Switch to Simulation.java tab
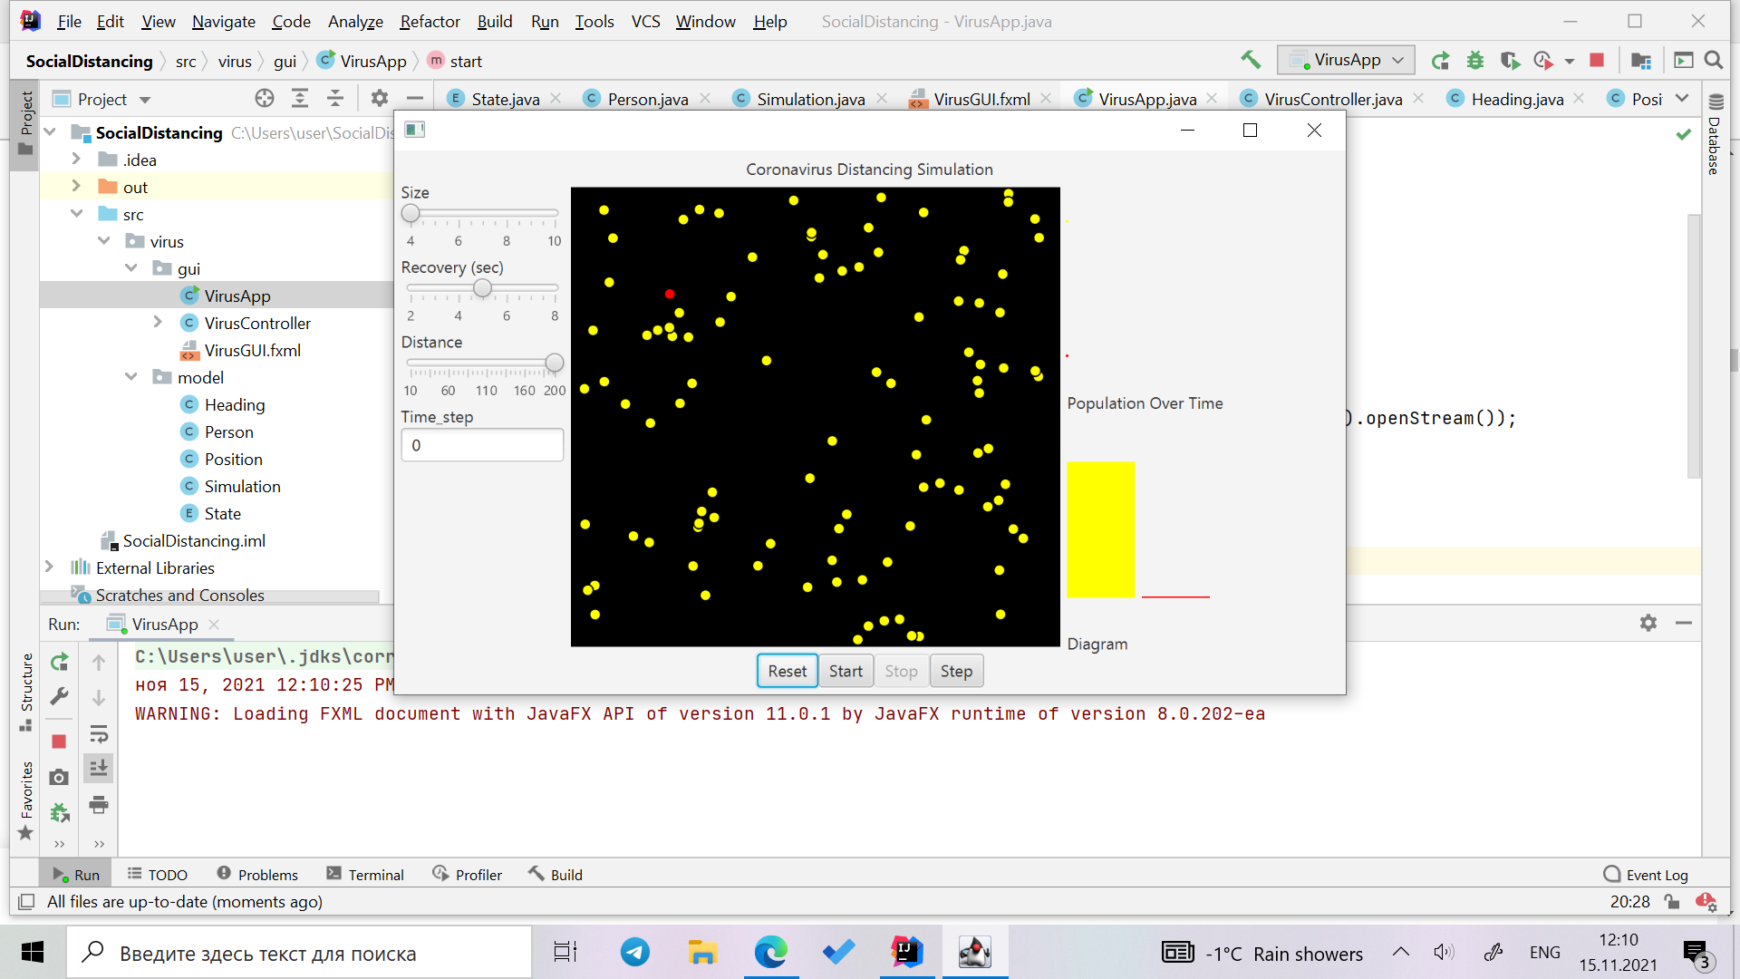The width and height of the screenshot is (1740, 979). [x=809, y=99]
